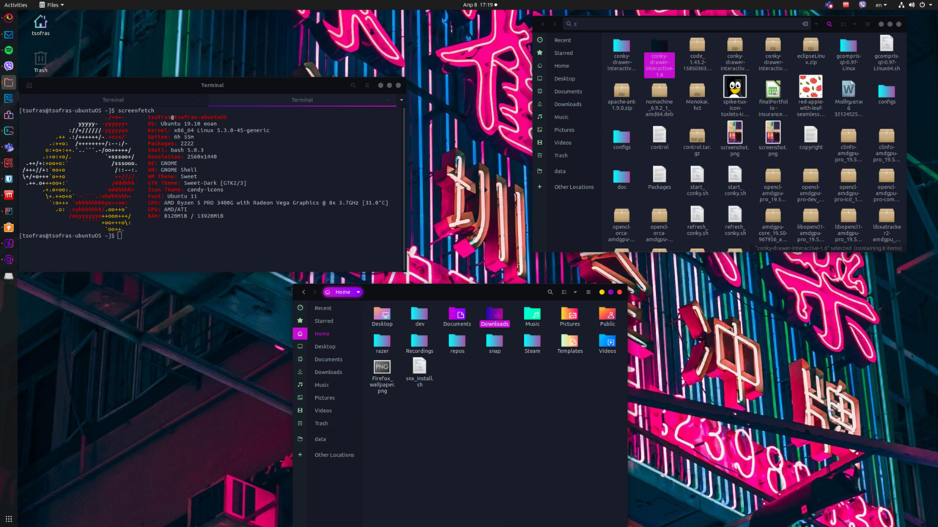Select eclipseLinux.zip archive
This screenshot has width=938, height=527.
810,51
